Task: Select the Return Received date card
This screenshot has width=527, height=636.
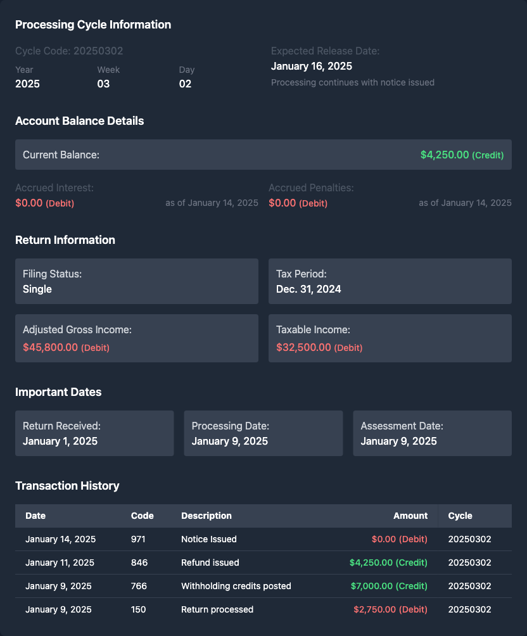Action: click(94, 433)
